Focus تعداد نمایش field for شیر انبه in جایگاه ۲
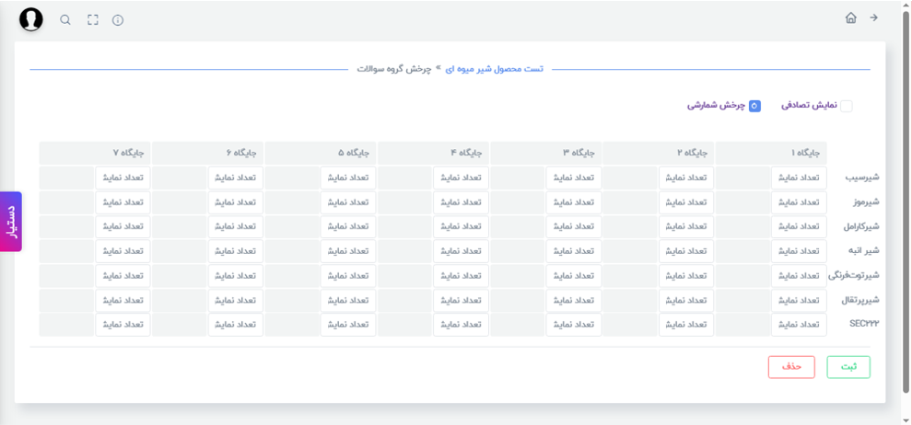This screenshot has height=425, width=912. click(x=686, y=251)
